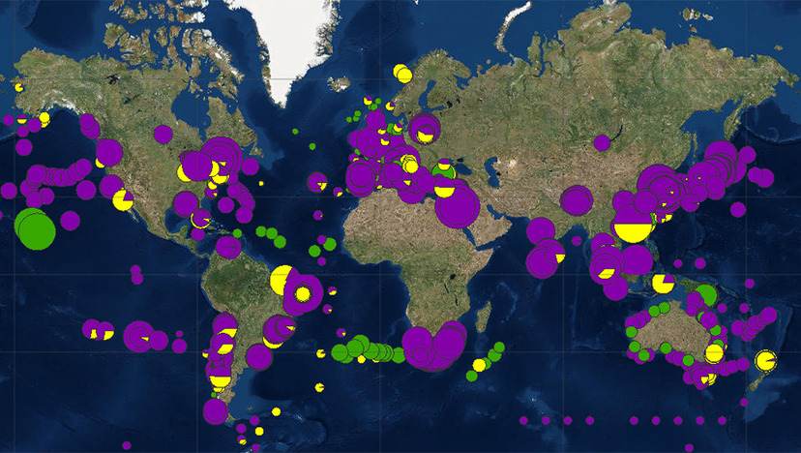Select the small purple dot in the Bay of Bengal

tap(577, 240)
